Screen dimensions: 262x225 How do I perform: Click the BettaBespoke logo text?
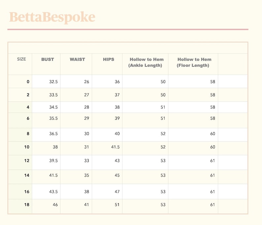coord(52,17)
